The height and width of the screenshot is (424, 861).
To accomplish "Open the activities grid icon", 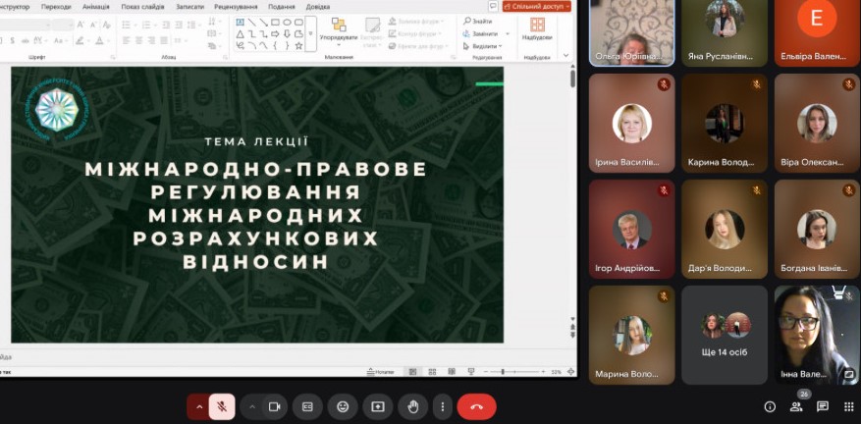I will (x=848, y=406).
